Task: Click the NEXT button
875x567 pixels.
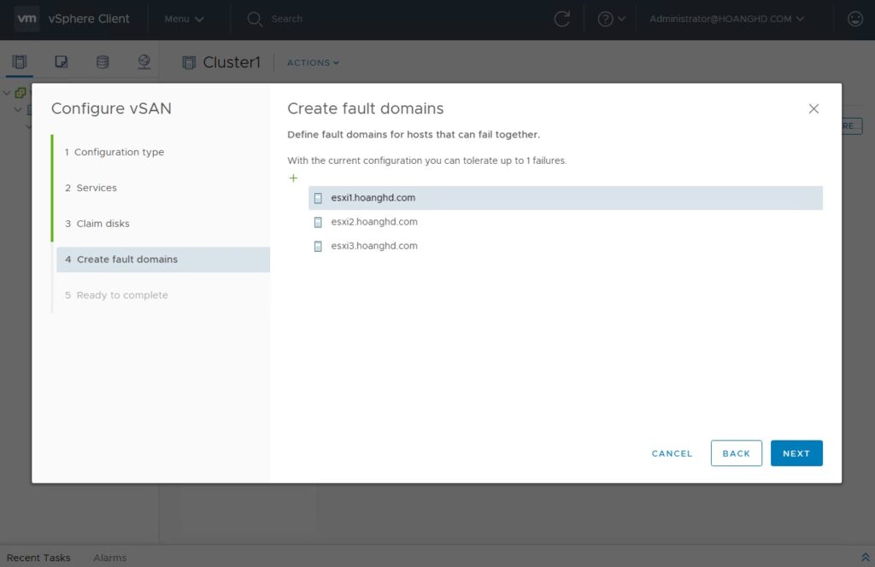Action: (x=796, y=453)
